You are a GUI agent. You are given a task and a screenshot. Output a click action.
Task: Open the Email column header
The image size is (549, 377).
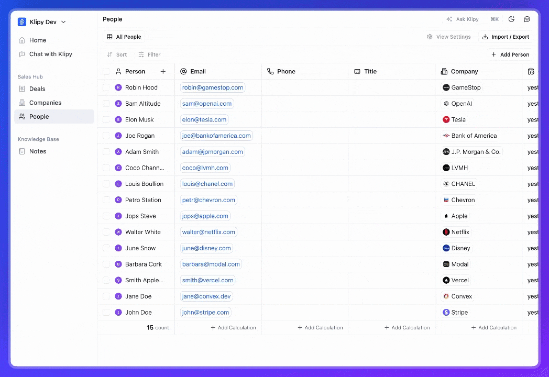[218, 71]
